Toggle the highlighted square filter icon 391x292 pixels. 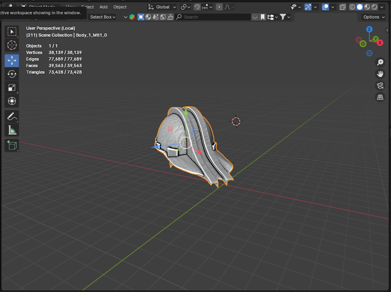(141, 17)
